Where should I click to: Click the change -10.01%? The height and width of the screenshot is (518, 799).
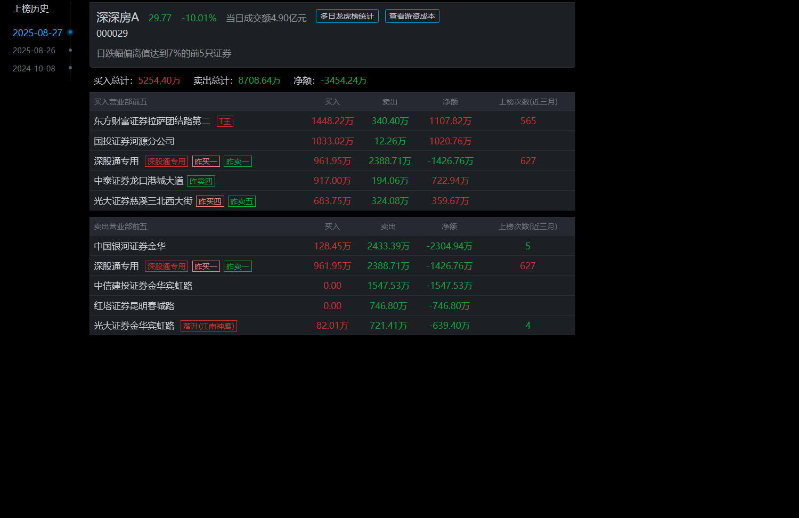click(x=199, y=18)
